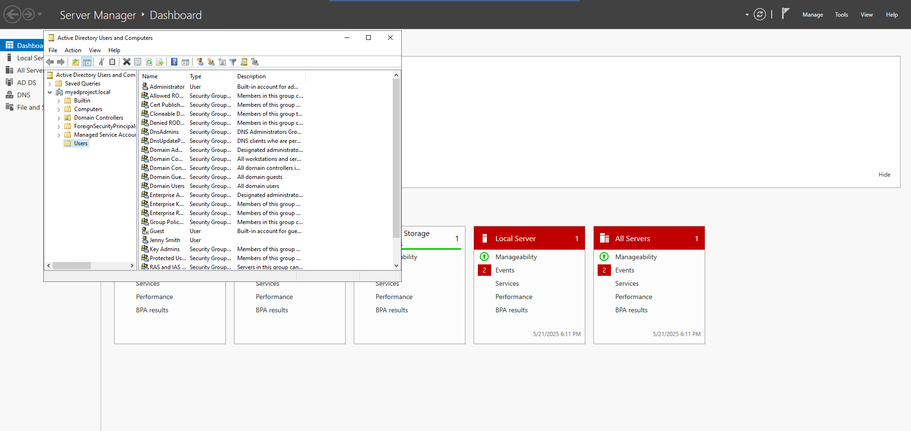Image resolution: width=911 pixels, height=431 pixels.
Task: Open the Help menu in ADUC
Action: tap(114, 50)
